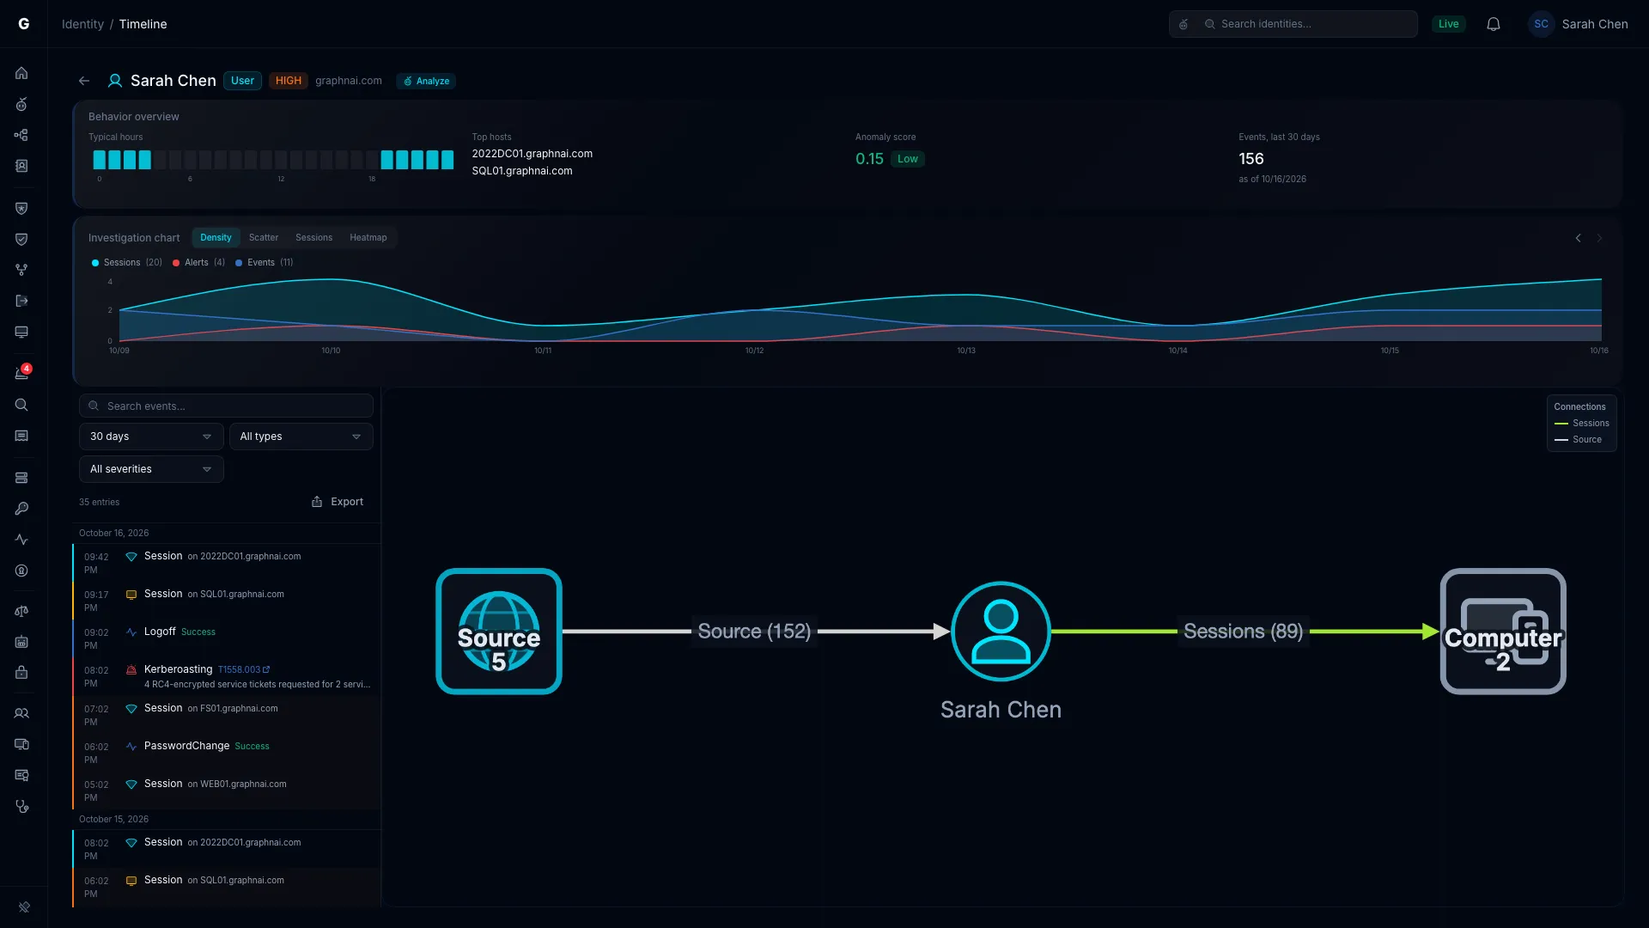The width and height of the screenshot is (1649, 928).
Task: Click the pin icon at sidebar bottom
Action: pos(24,907)
